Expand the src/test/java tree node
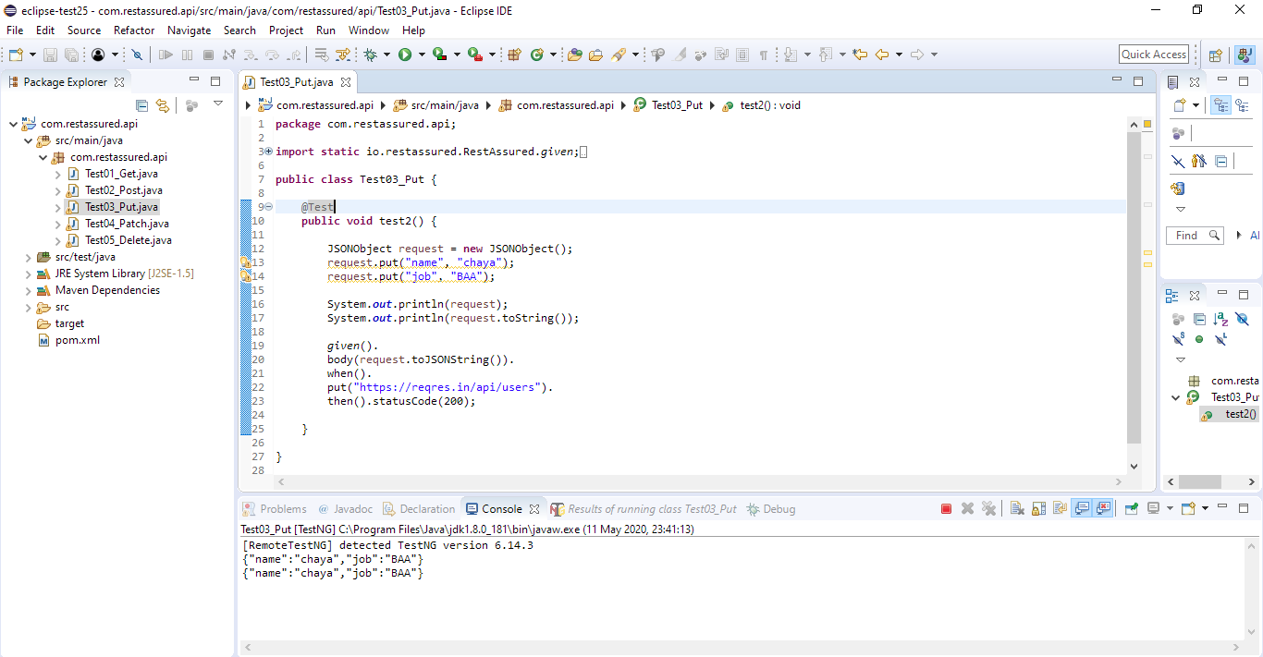This screenshot has height=657, width=1263. point(28,256)
